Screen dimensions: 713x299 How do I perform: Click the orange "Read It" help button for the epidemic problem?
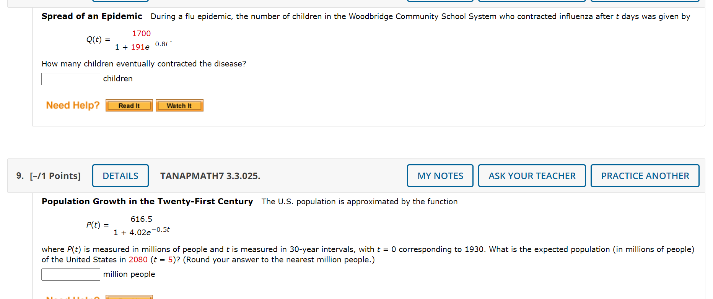pyautogui.click(x=129, y=105)
